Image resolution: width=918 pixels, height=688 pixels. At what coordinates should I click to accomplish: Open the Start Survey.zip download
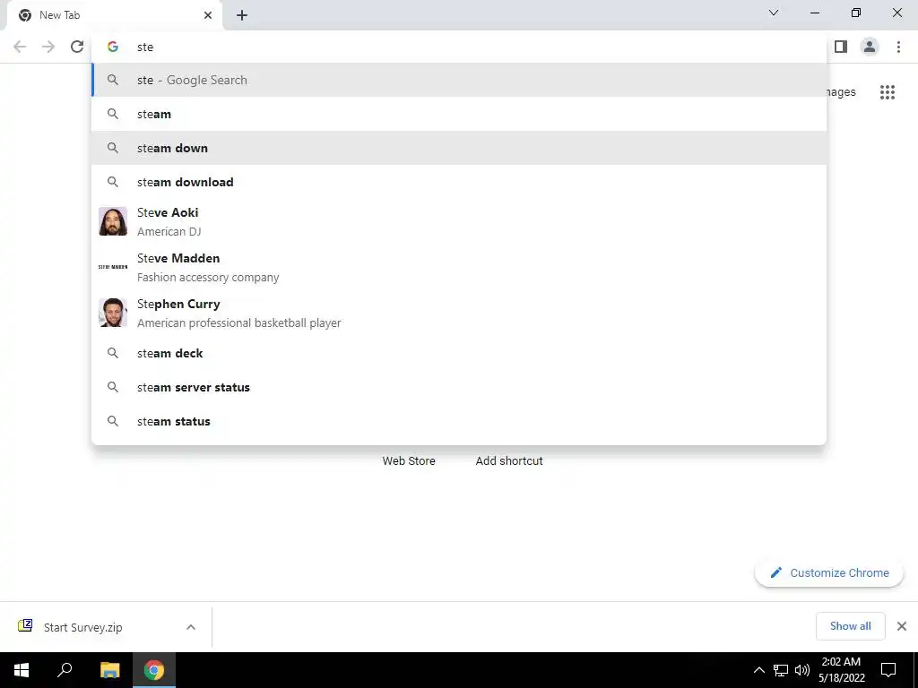(83, 627)
